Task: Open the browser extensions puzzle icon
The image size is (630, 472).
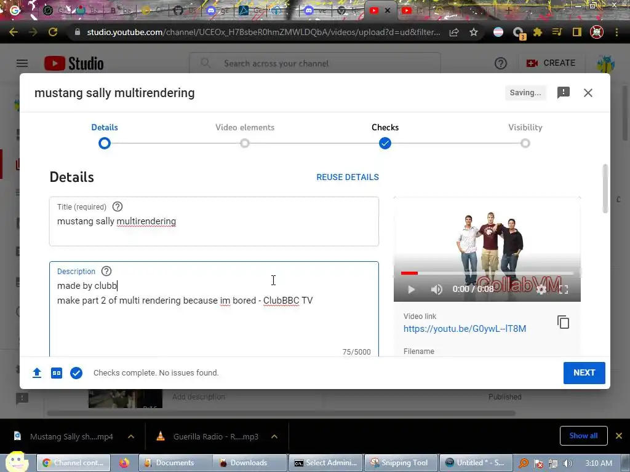Action: pos(538,32)
